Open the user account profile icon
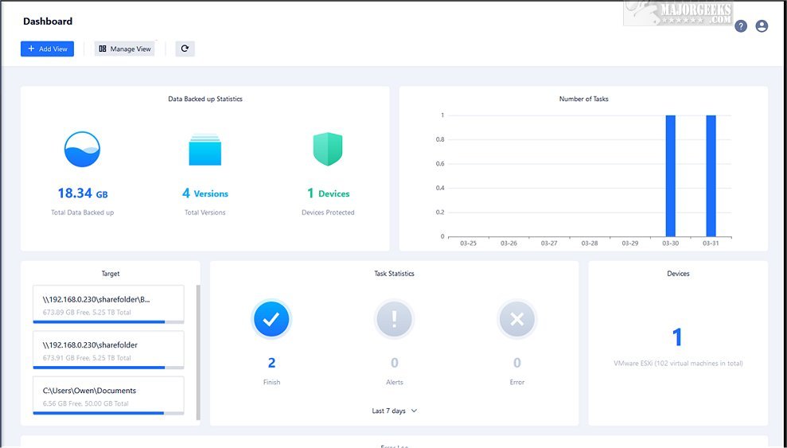Image resolution: width=787 pixels, height=448 pixels. (x=762, y=26)
